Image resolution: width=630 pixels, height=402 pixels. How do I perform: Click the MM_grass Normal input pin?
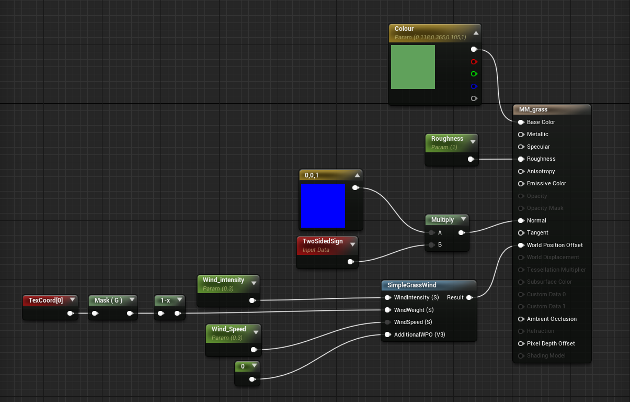click(x=521, y=220)
